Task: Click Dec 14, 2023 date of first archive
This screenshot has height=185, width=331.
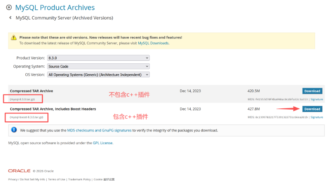Action: point(190,91)
